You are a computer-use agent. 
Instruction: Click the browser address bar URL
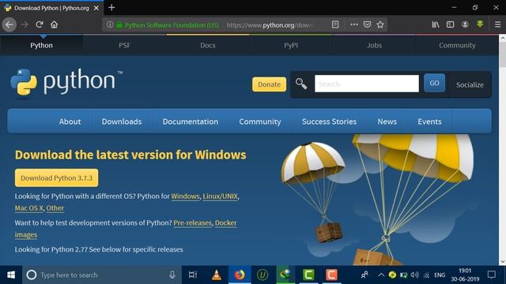click(270, 24)
